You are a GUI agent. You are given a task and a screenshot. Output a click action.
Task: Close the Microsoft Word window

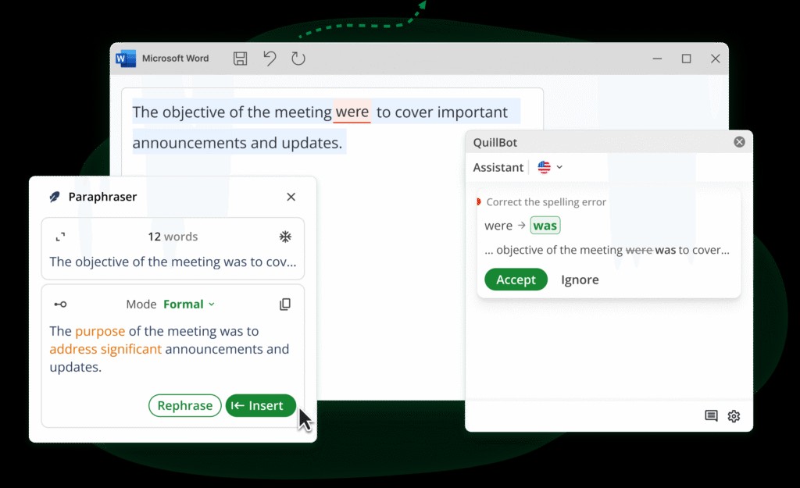pos(716,59)
